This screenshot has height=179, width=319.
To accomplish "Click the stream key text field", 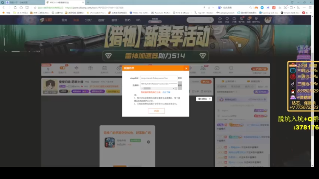I will coord(159,84).
